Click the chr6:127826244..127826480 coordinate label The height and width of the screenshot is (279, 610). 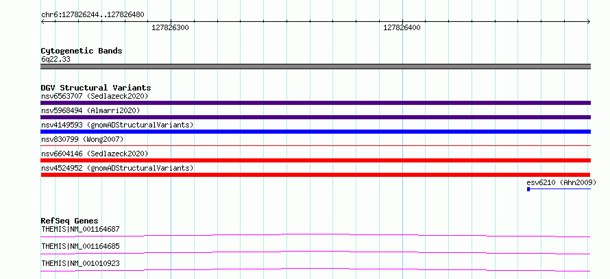[93, 15]
